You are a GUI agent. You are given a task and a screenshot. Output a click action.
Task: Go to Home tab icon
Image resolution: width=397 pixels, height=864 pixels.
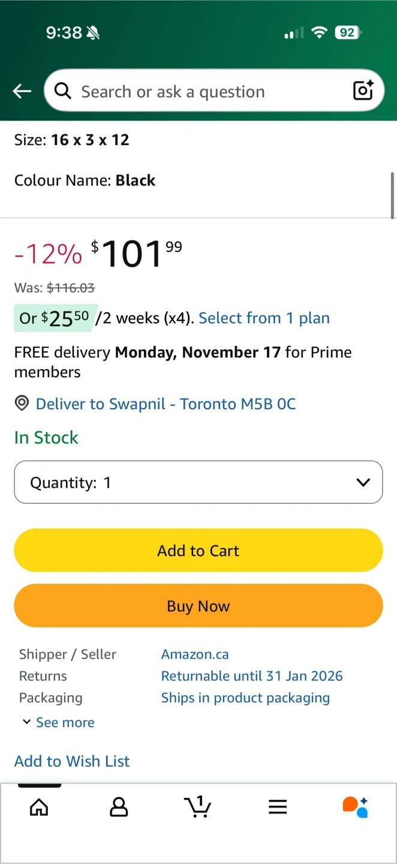point(39,807)
